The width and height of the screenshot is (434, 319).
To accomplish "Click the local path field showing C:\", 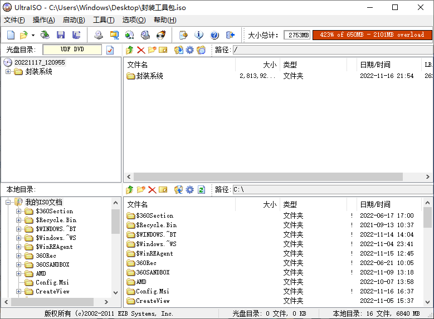I will 333,190.
